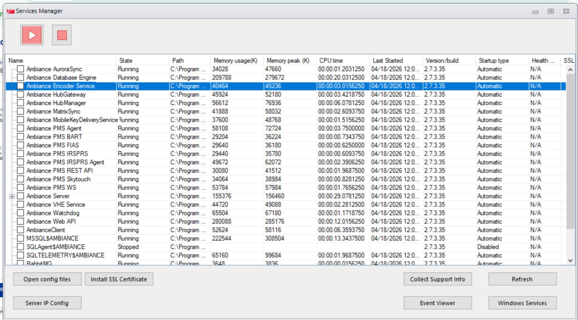Expand the Ambiance Server tree node
Viewport: 578px width, 320px height.
(x=12, y=196)
